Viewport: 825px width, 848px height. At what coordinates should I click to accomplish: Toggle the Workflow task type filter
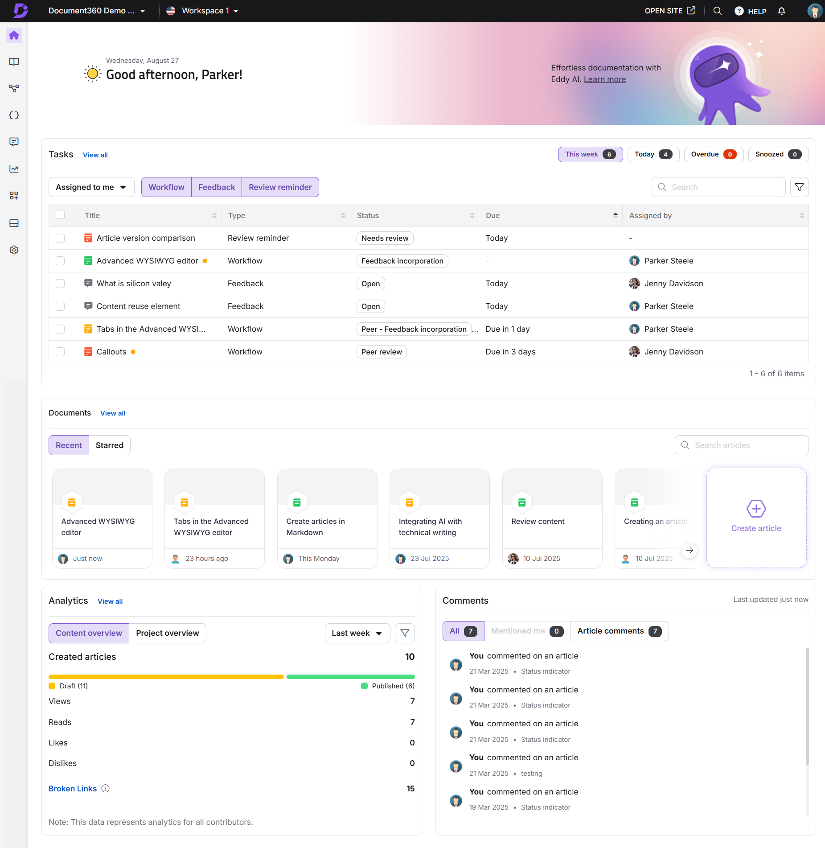[x=166, y=187]
